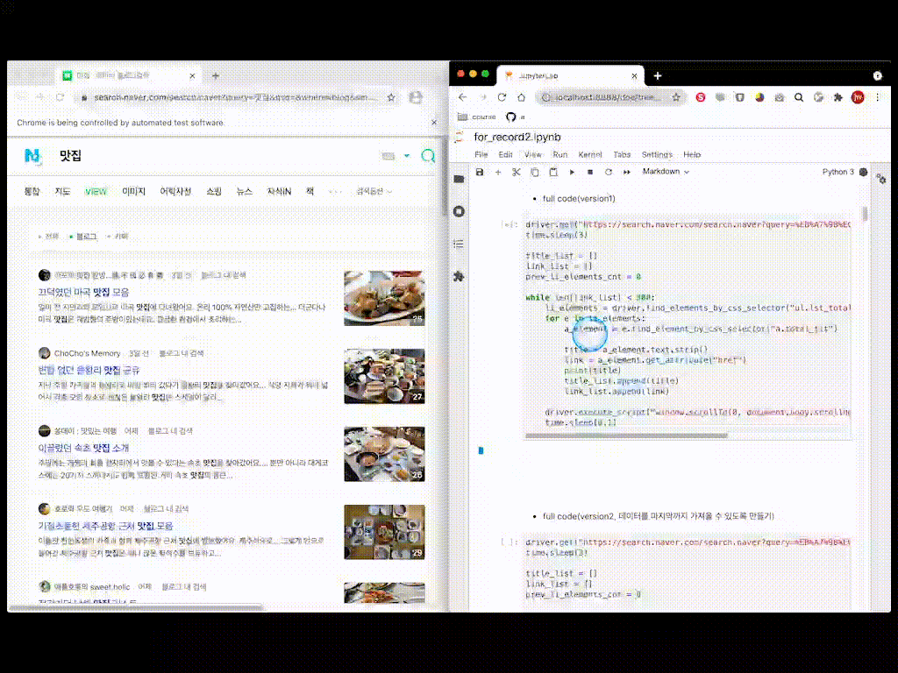This screenshot has height=673, width=898.
Task: Open the Kernel menu in JupyterLab
Action: (590, 154)
